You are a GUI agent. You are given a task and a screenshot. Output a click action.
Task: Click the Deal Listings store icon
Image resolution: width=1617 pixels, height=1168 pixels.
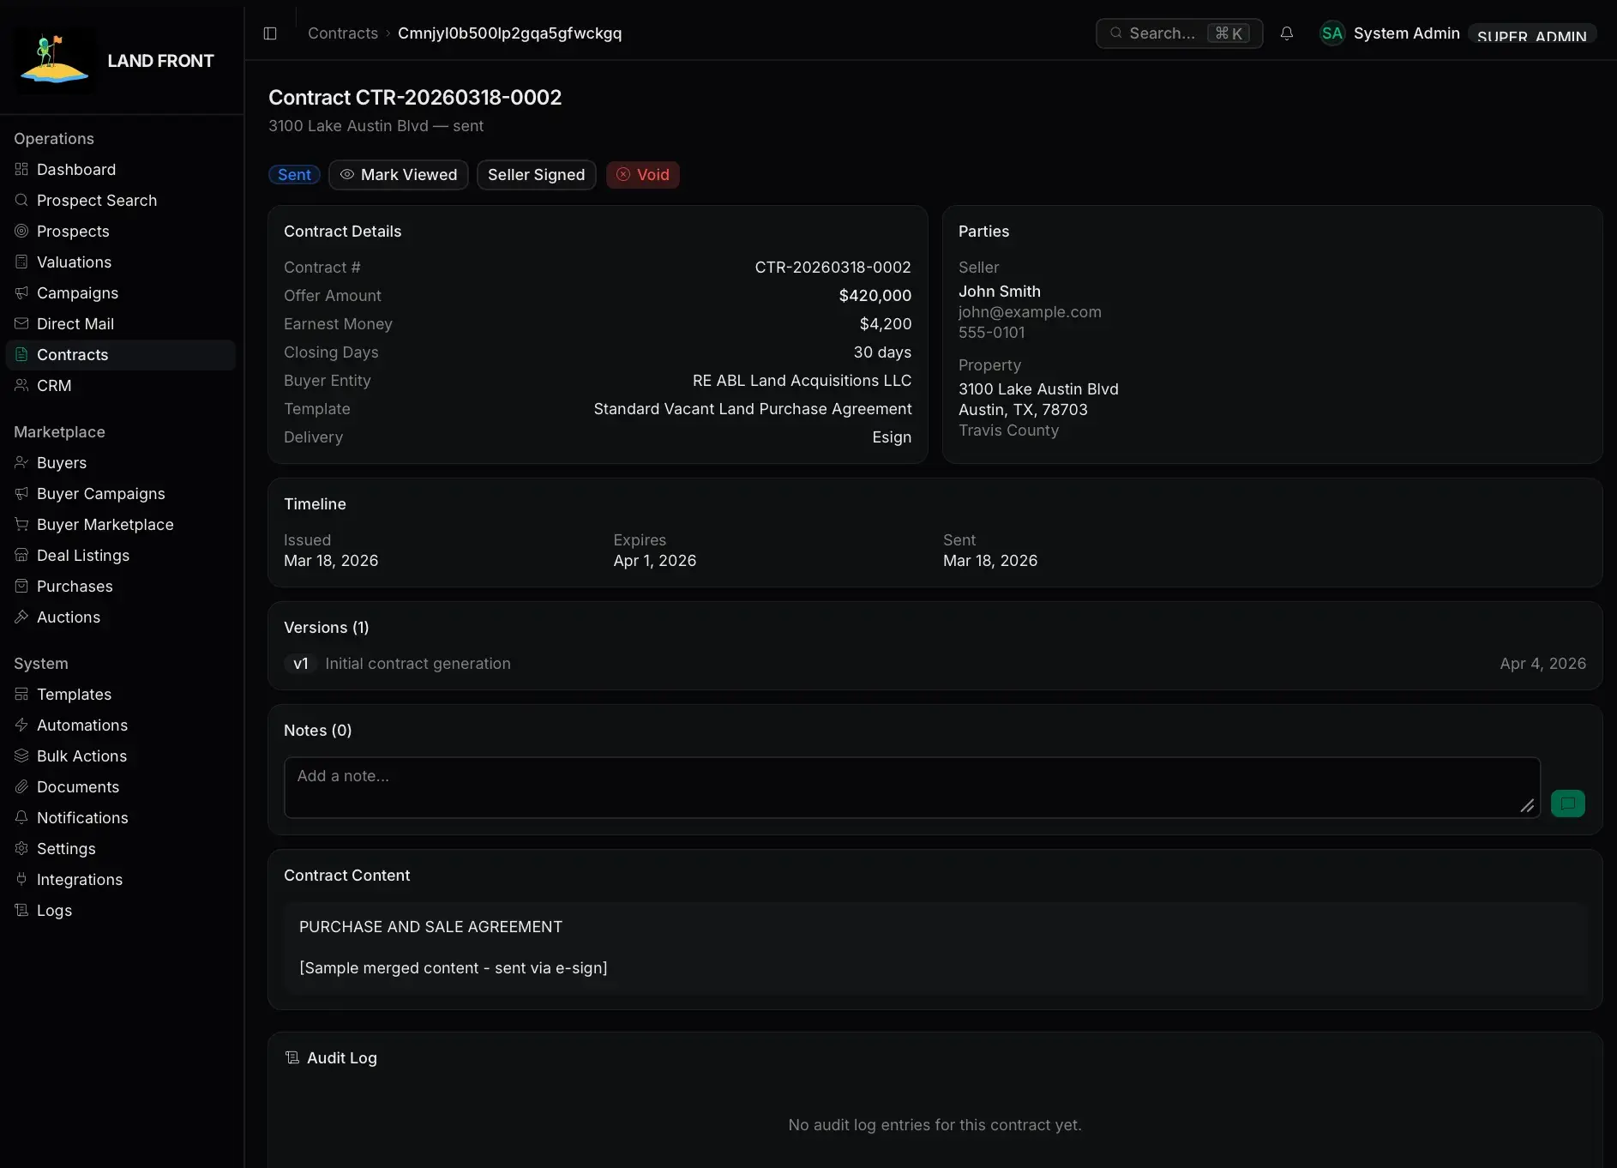21,556
